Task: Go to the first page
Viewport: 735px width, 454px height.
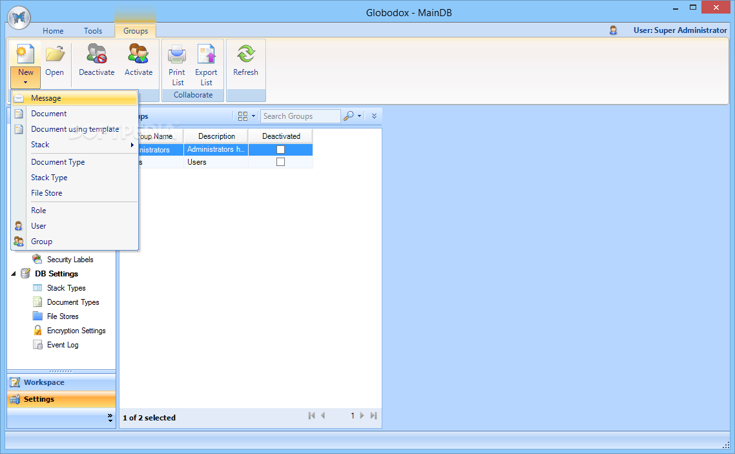Action: (x=312, y=416)
